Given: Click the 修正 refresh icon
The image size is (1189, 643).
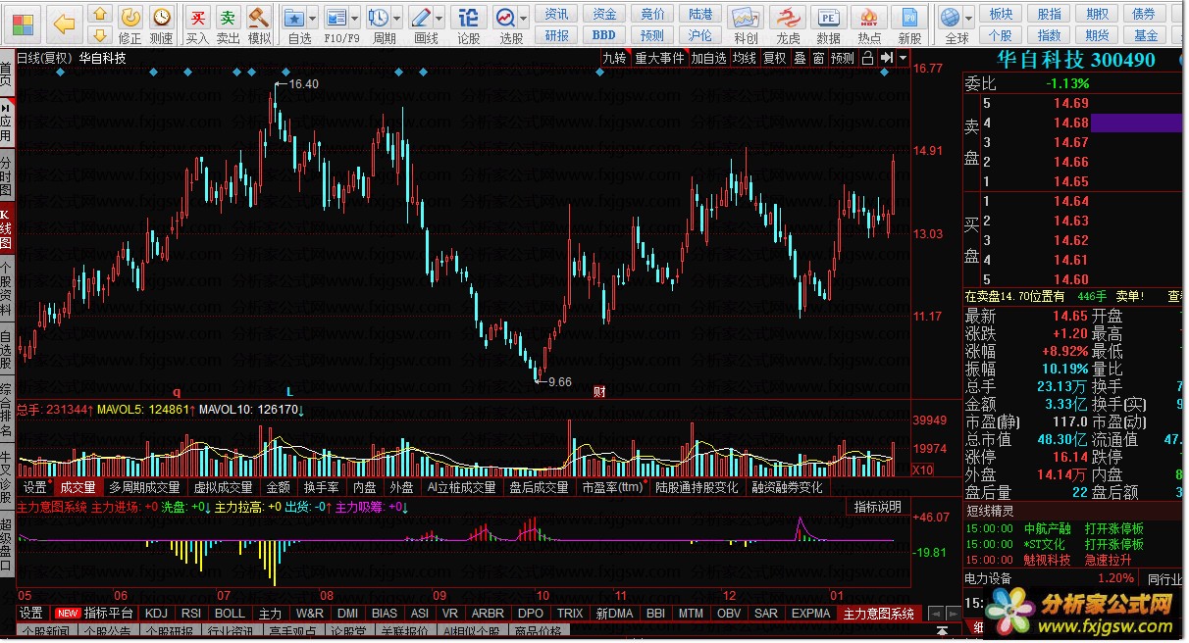Looking at the screenshot, I should (x=130, y=17).
